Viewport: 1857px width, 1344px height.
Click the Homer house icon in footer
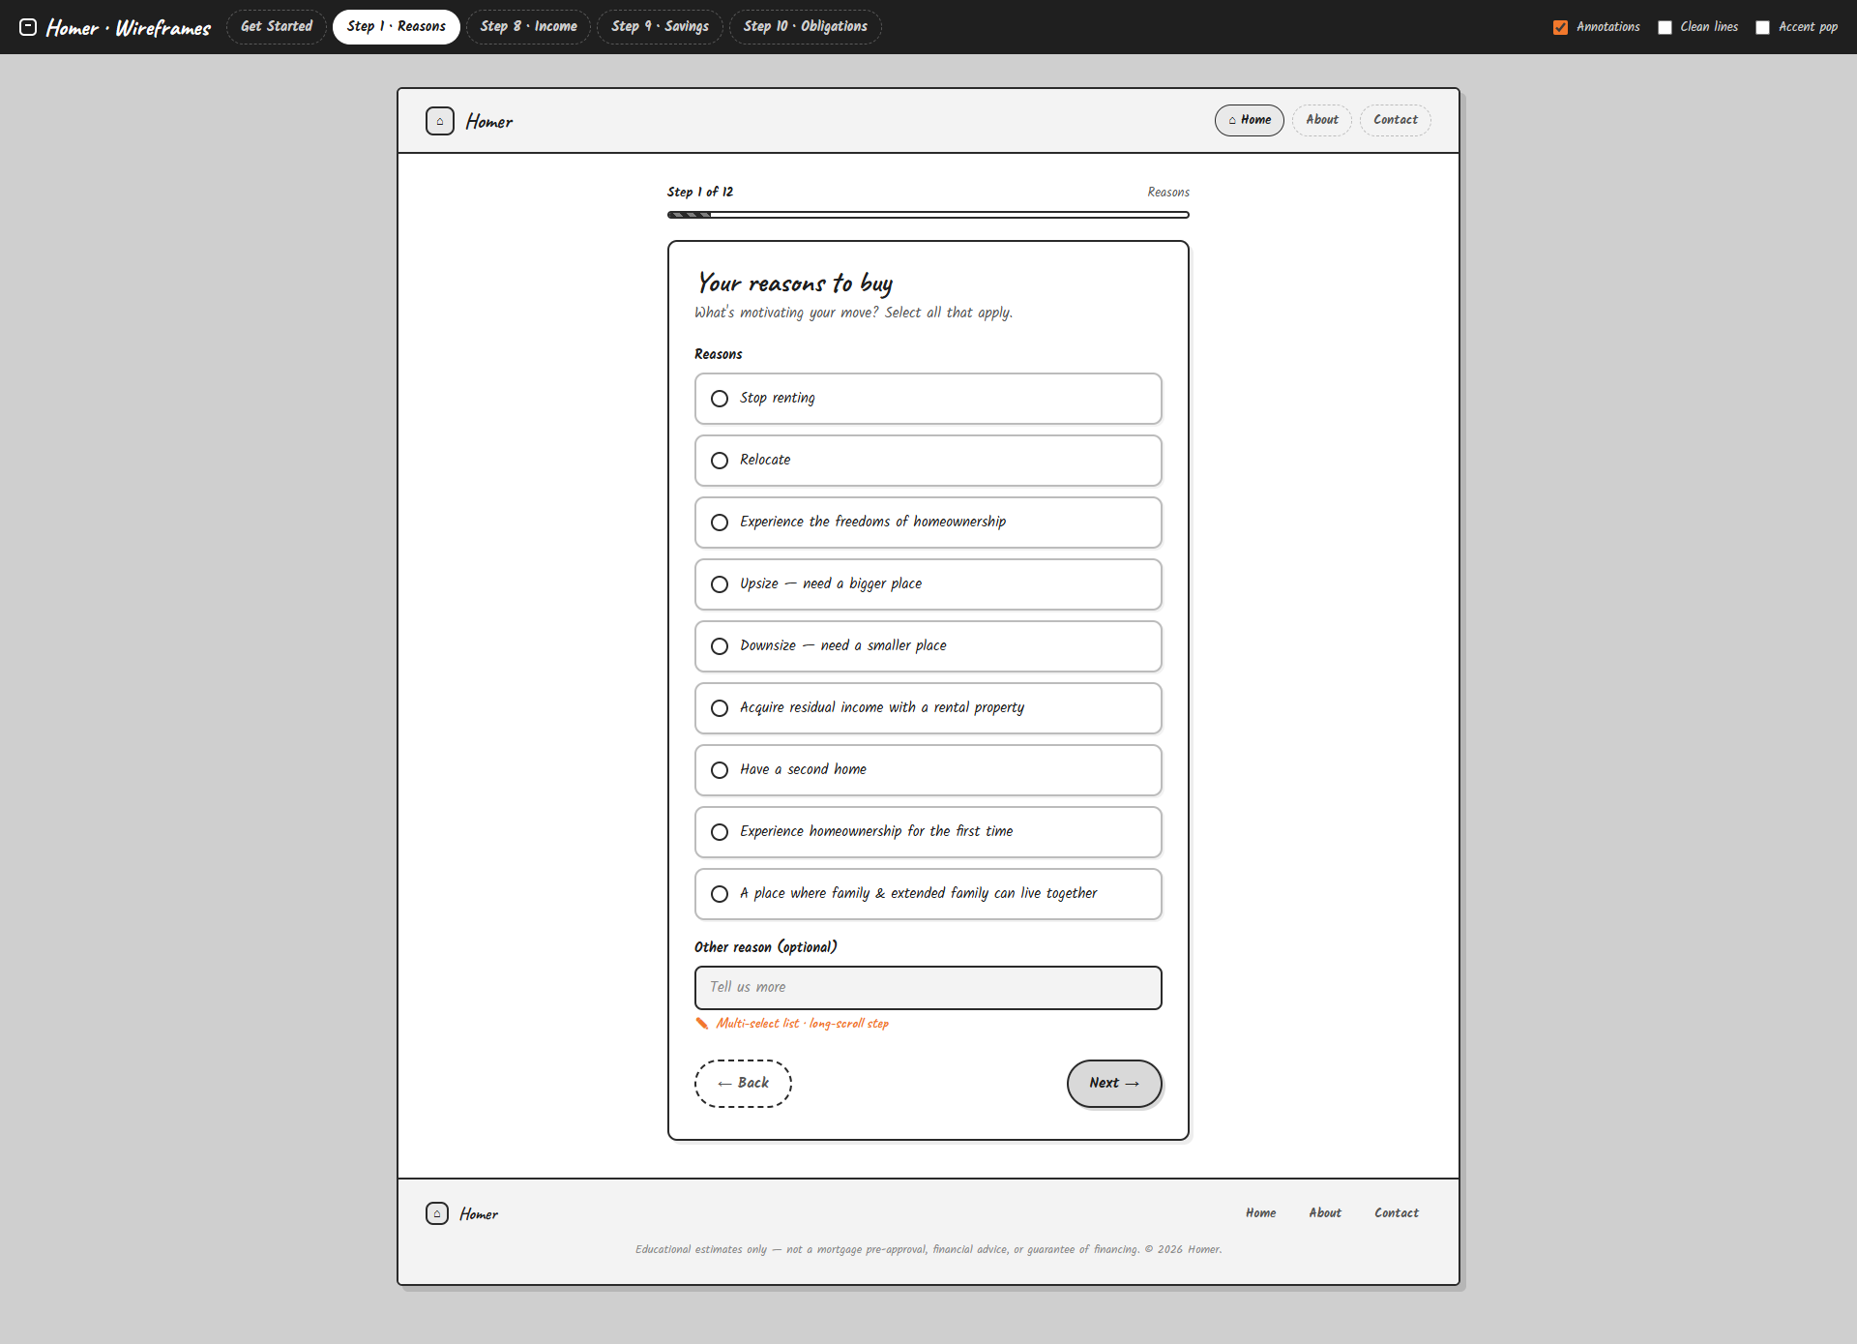click(x=437, y=1213)
